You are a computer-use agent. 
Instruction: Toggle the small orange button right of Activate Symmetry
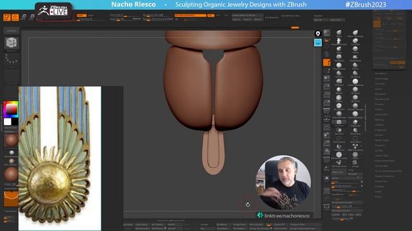(x=211, y=15)
